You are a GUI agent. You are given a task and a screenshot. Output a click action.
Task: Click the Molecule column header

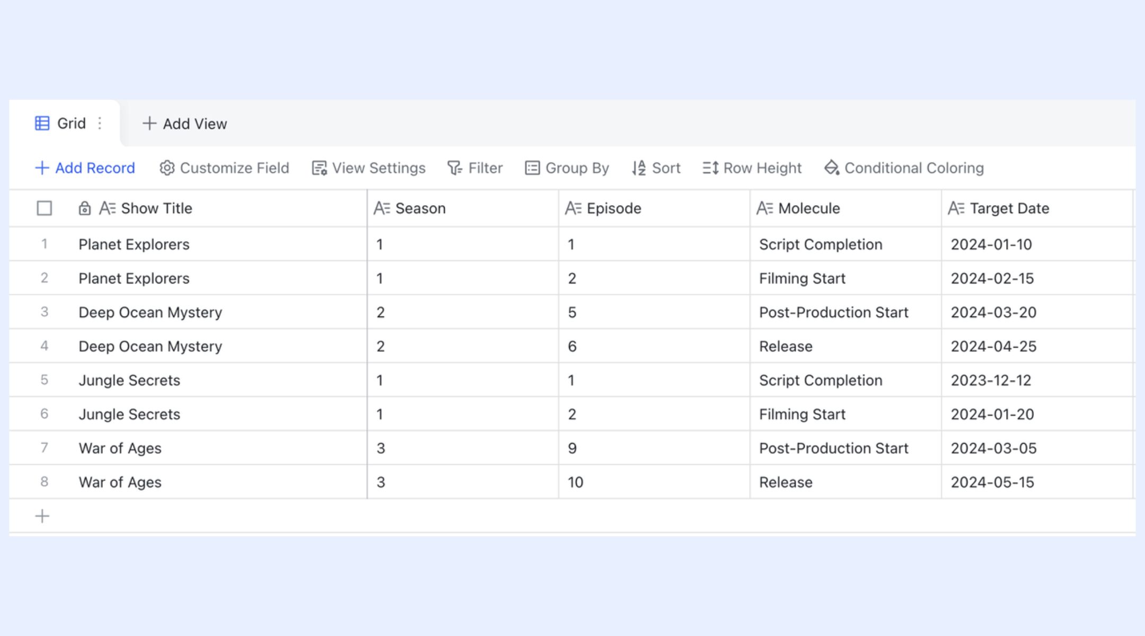(x=845, y=208)
